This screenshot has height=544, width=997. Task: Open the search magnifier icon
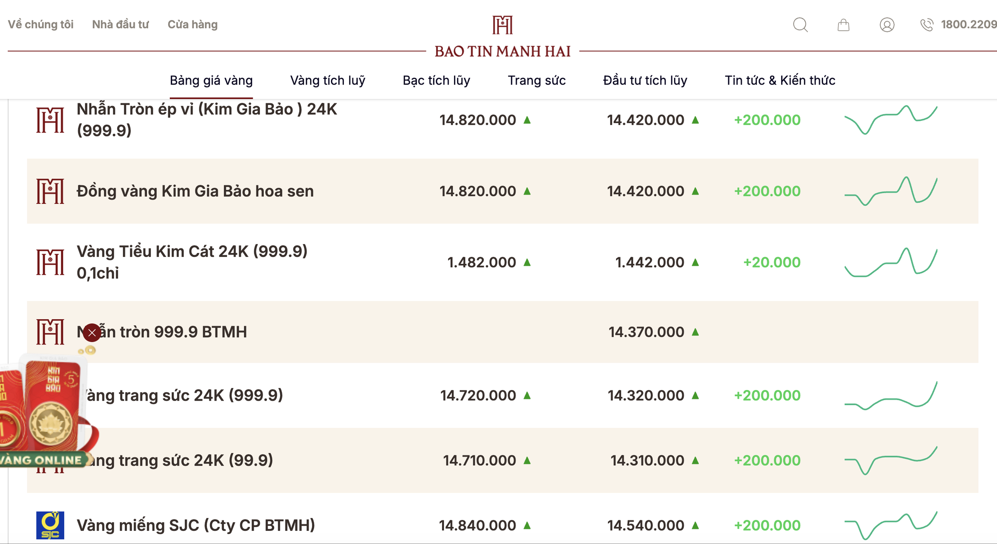click(800, 25)
